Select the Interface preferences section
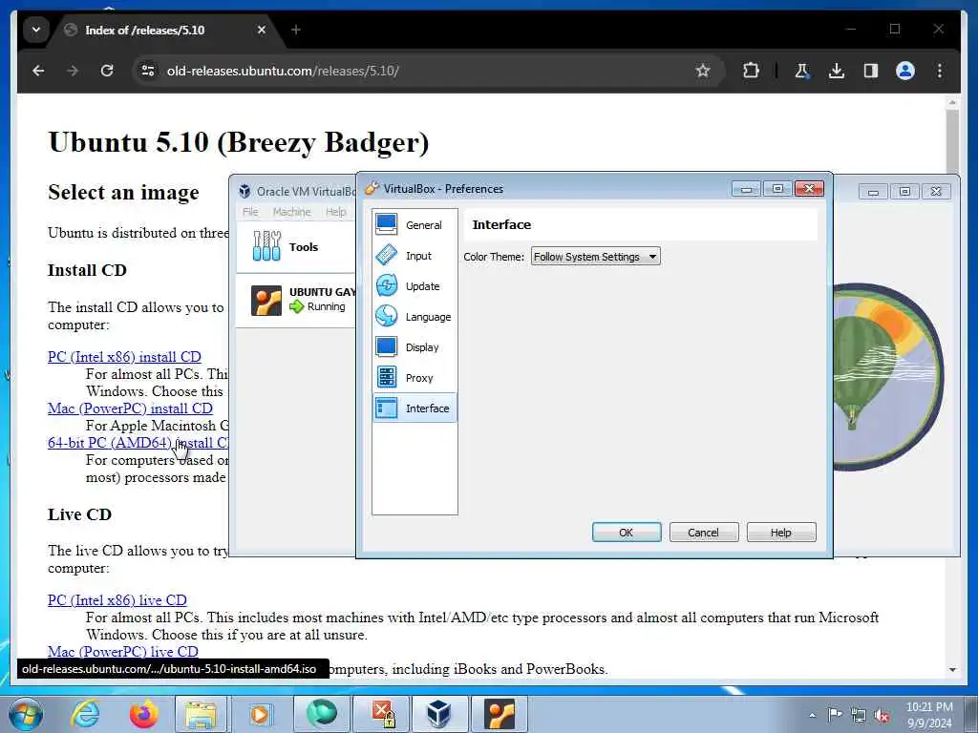 click(415, 408)
